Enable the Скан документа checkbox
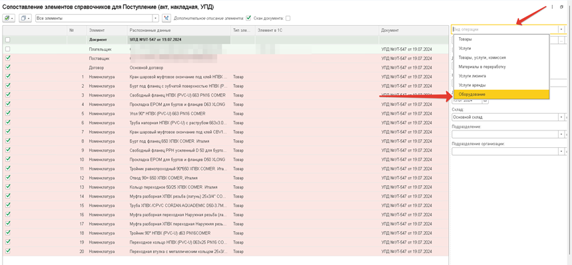Screen dimensions: 572x265 (x=288, y=18)
